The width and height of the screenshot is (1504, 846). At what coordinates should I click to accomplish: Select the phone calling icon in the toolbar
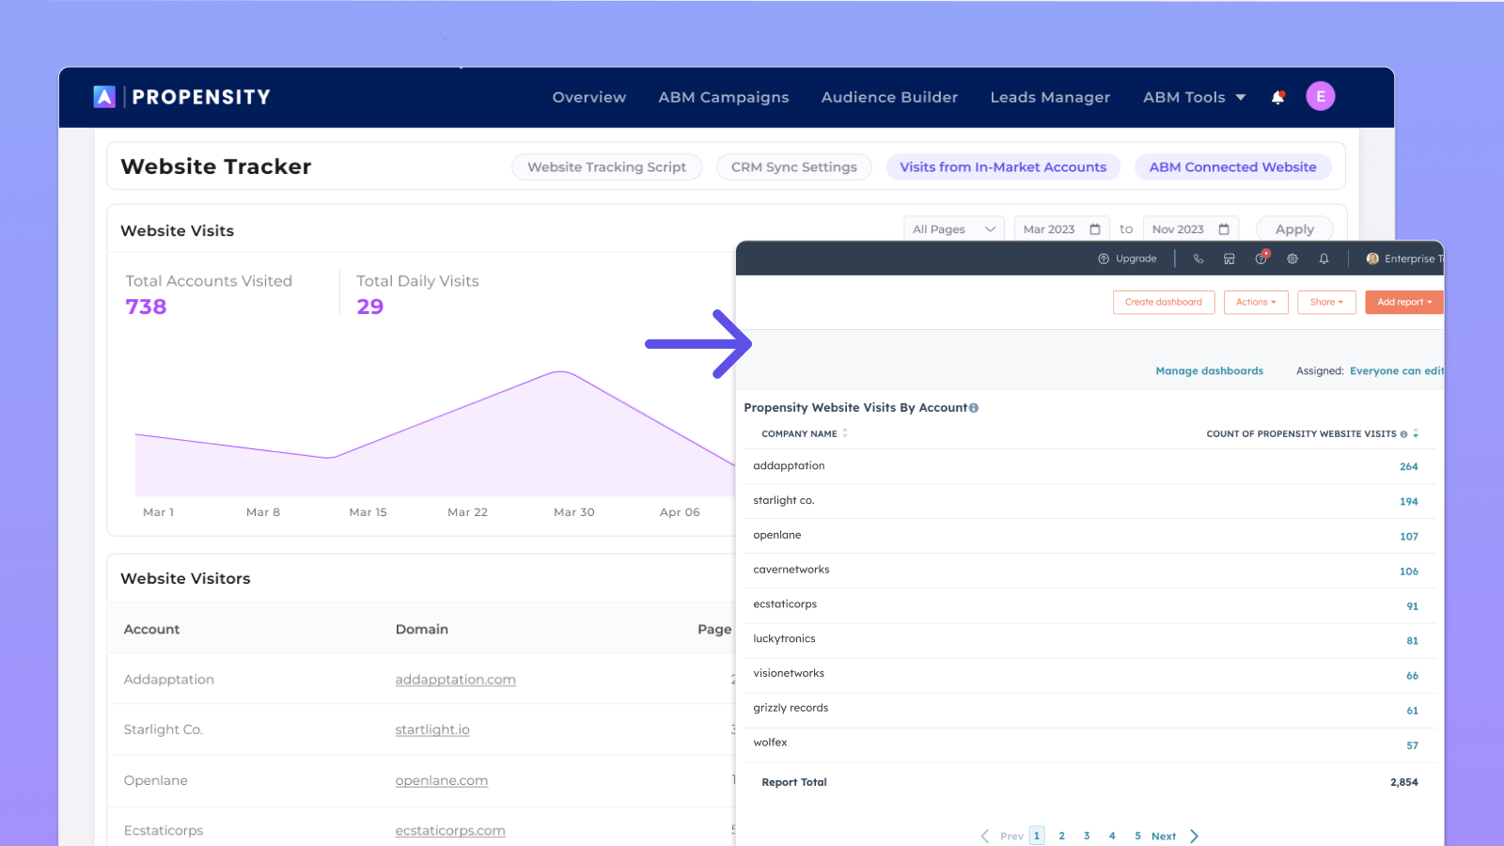pos(1198,258)
